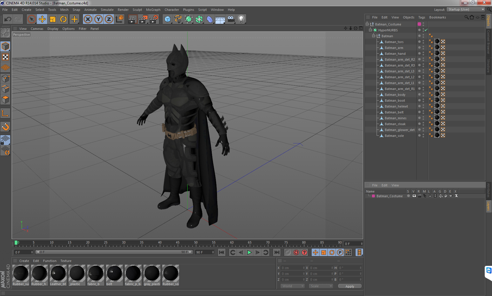Open the Sculpt menu
This screenshot has height=296, width=492.
click(x=137, y=10)
